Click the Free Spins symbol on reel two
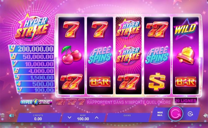 (100, 55)
